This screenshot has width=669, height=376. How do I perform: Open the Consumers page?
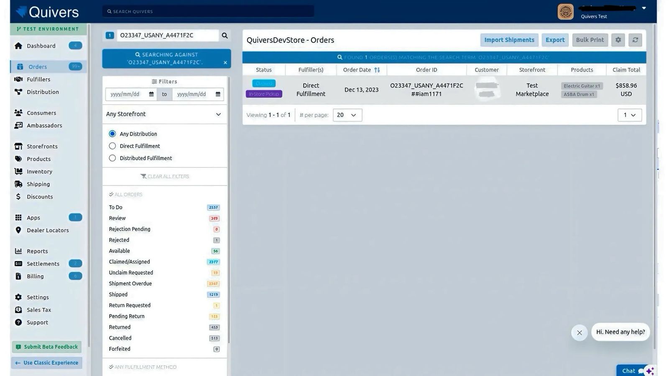(41, 113)
